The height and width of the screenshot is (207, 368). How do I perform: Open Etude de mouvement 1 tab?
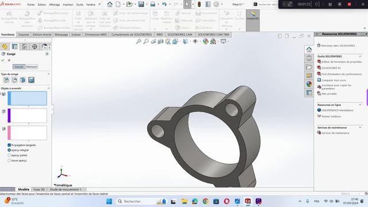(66, 189)
